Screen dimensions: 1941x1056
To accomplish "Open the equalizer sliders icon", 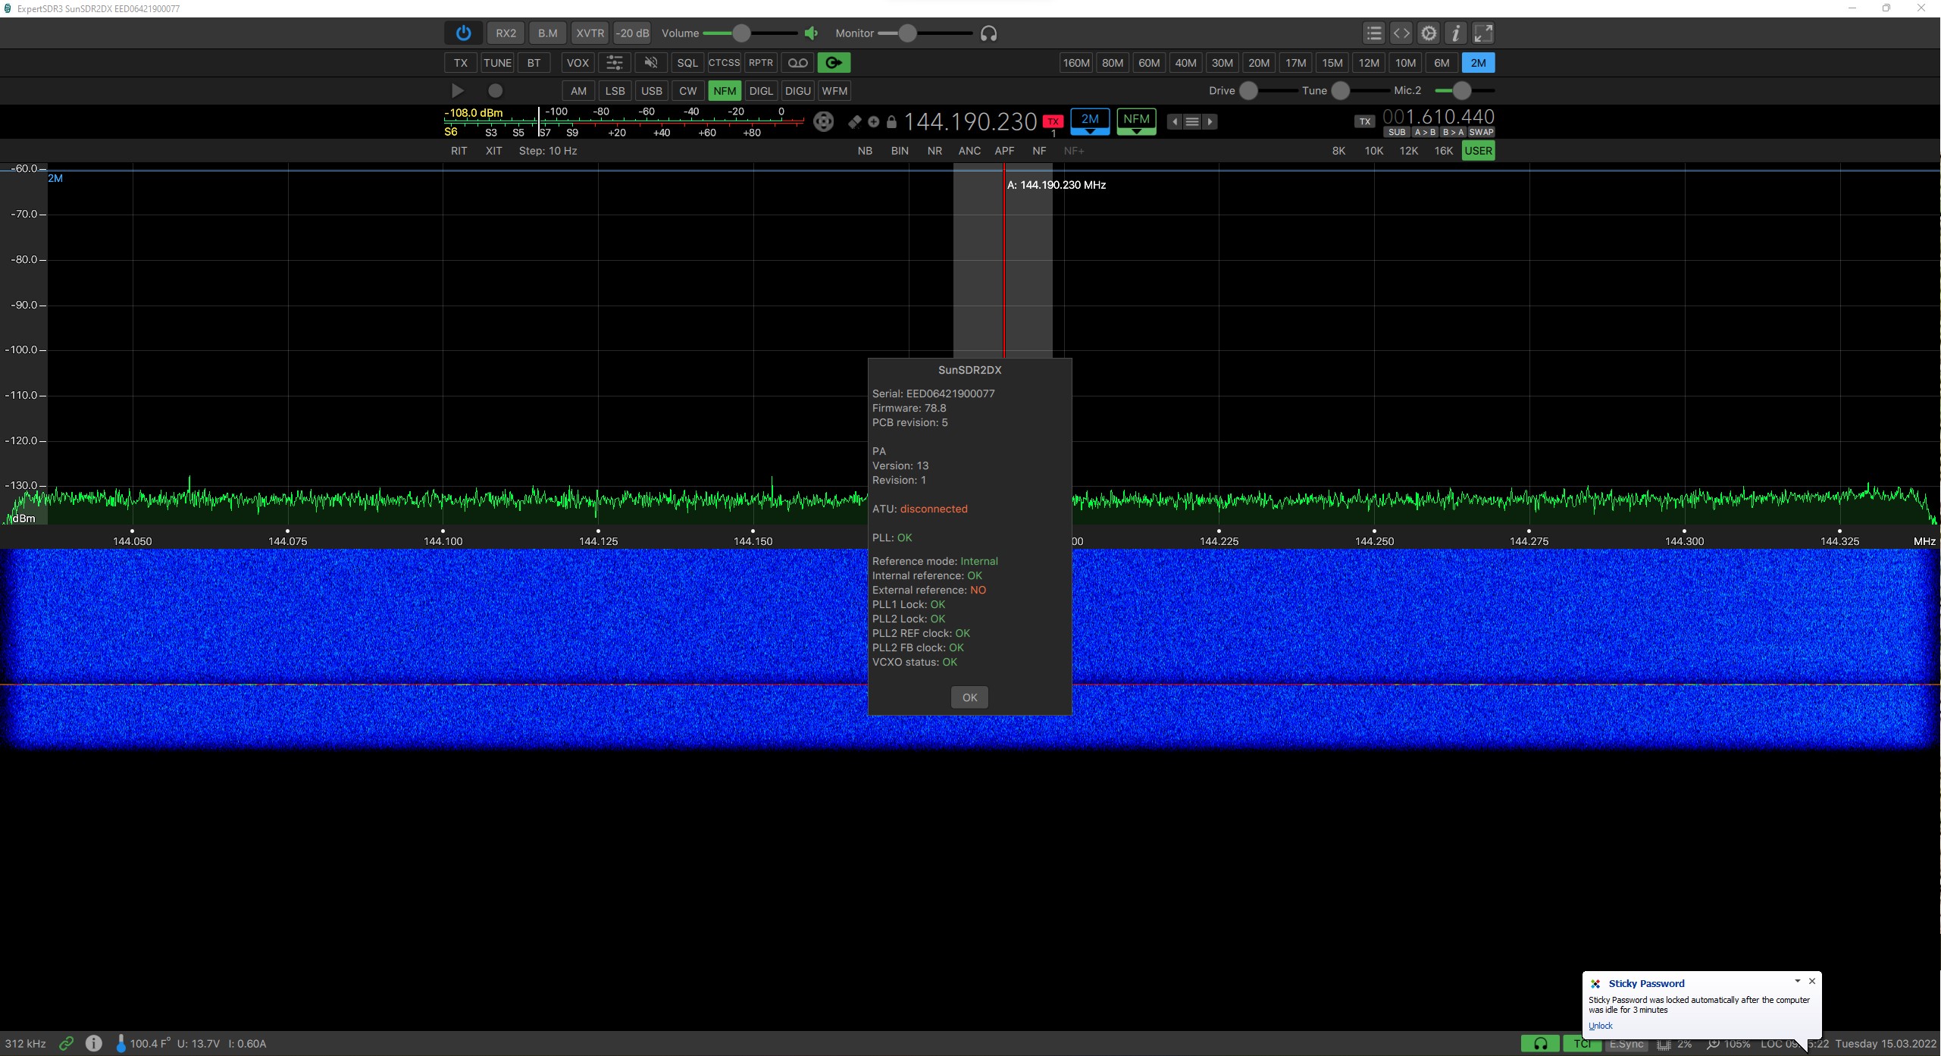I will [614, 63].
